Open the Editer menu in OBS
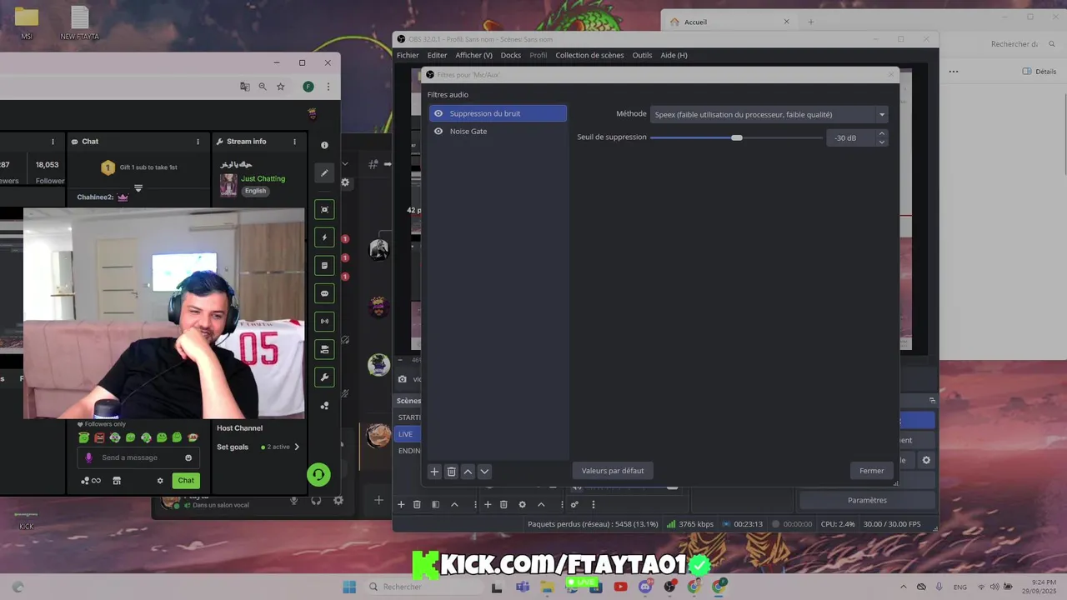The height and width of the screenshot is (600, 1067). [x=437, y=55]
